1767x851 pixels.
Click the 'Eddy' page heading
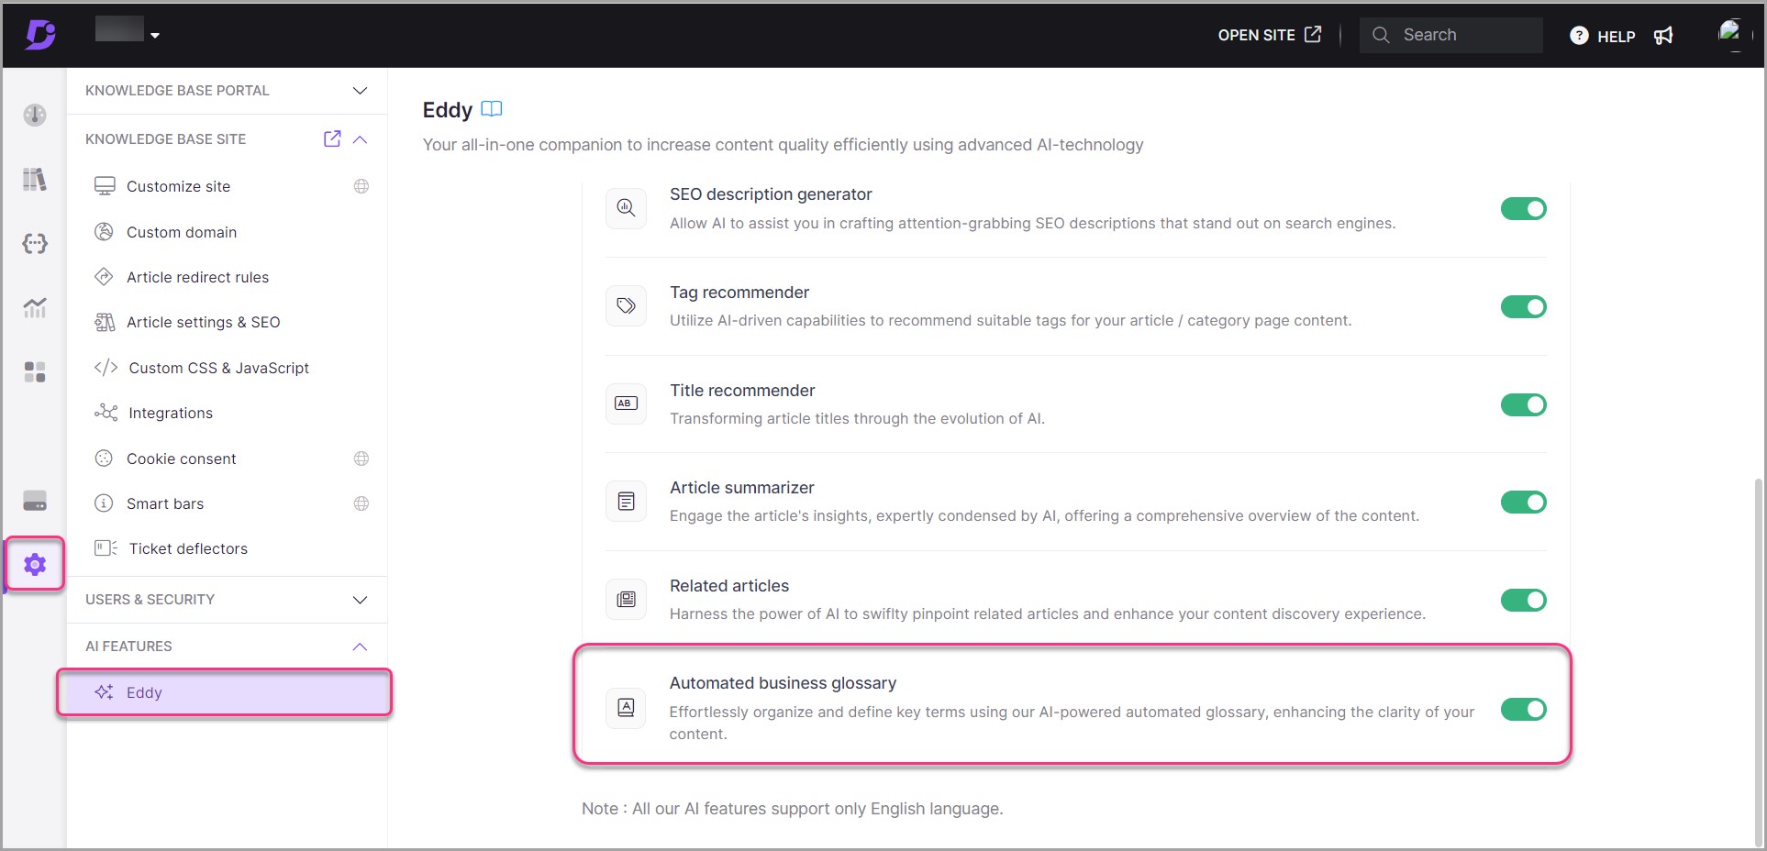(447, 110)
